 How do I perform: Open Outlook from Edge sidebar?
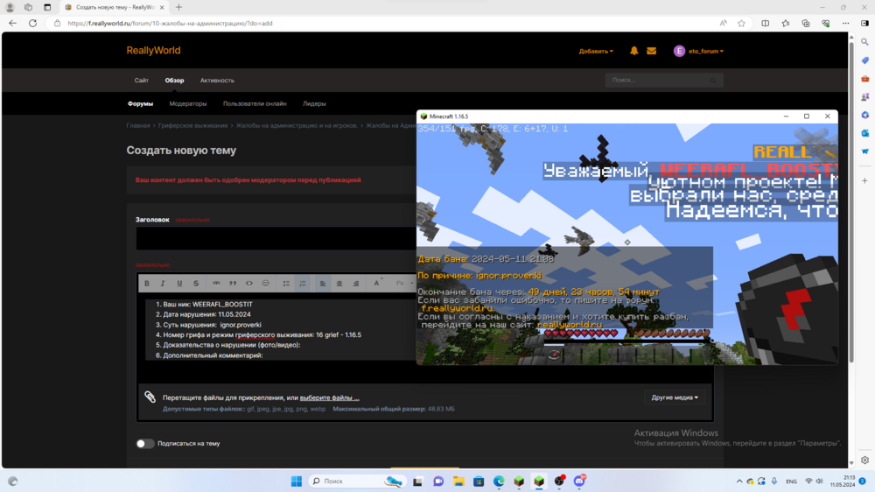click(x=865, y=133)
